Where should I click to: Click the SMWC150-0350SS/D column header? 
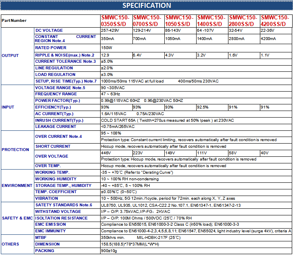point(116,21)
